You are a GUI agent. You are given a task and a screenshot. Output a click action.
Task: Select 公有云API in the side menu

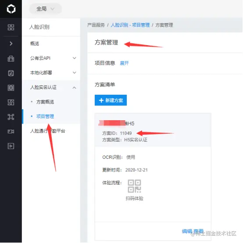[x=40, y=58]
